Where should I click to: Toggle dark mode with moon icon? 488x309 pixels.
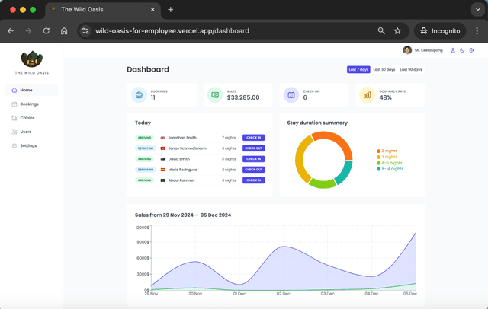pyautogui.click(x=462, y=50)
